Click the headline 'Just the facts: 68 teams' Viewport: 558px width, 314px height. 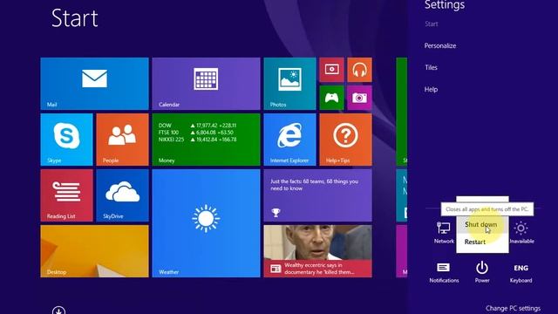coord(314,185)
